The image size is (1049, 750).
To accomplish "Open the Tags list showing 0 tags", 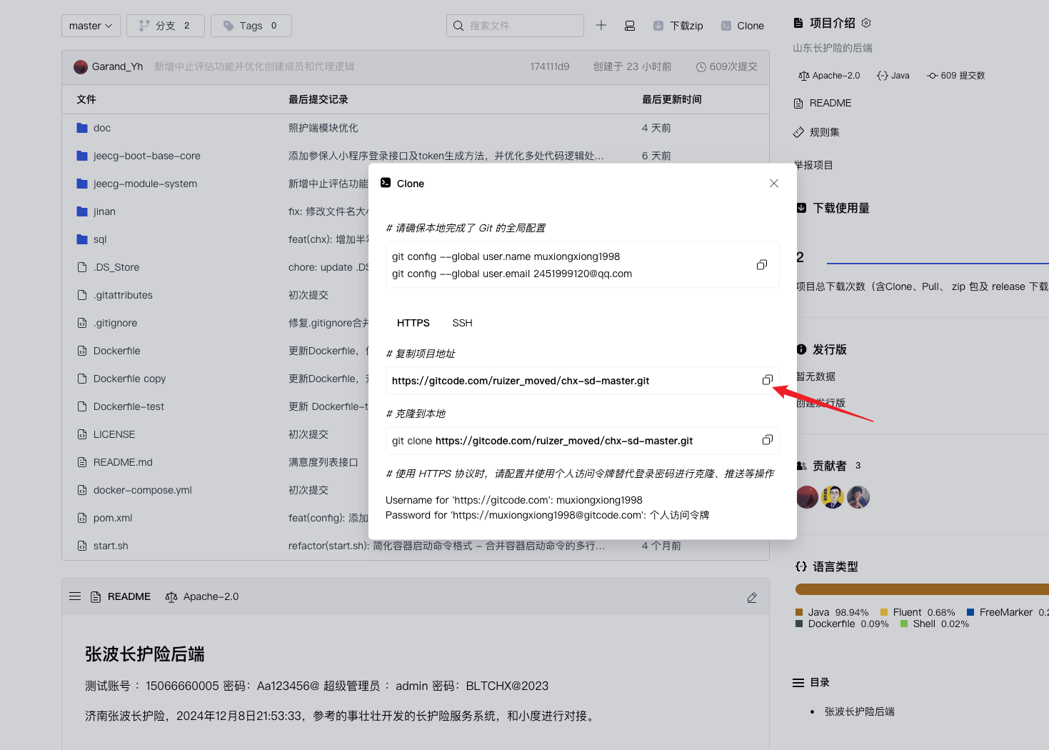I will pyautogui.click(x=251, y=25).
